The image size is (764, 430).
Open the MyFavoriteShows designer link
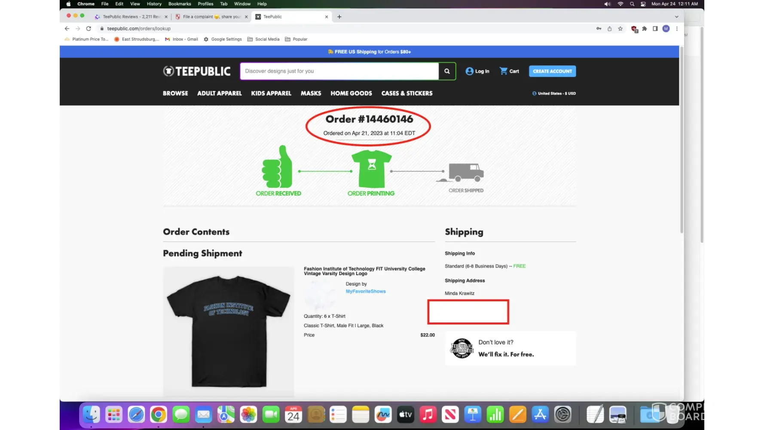[x=365, y=292]
